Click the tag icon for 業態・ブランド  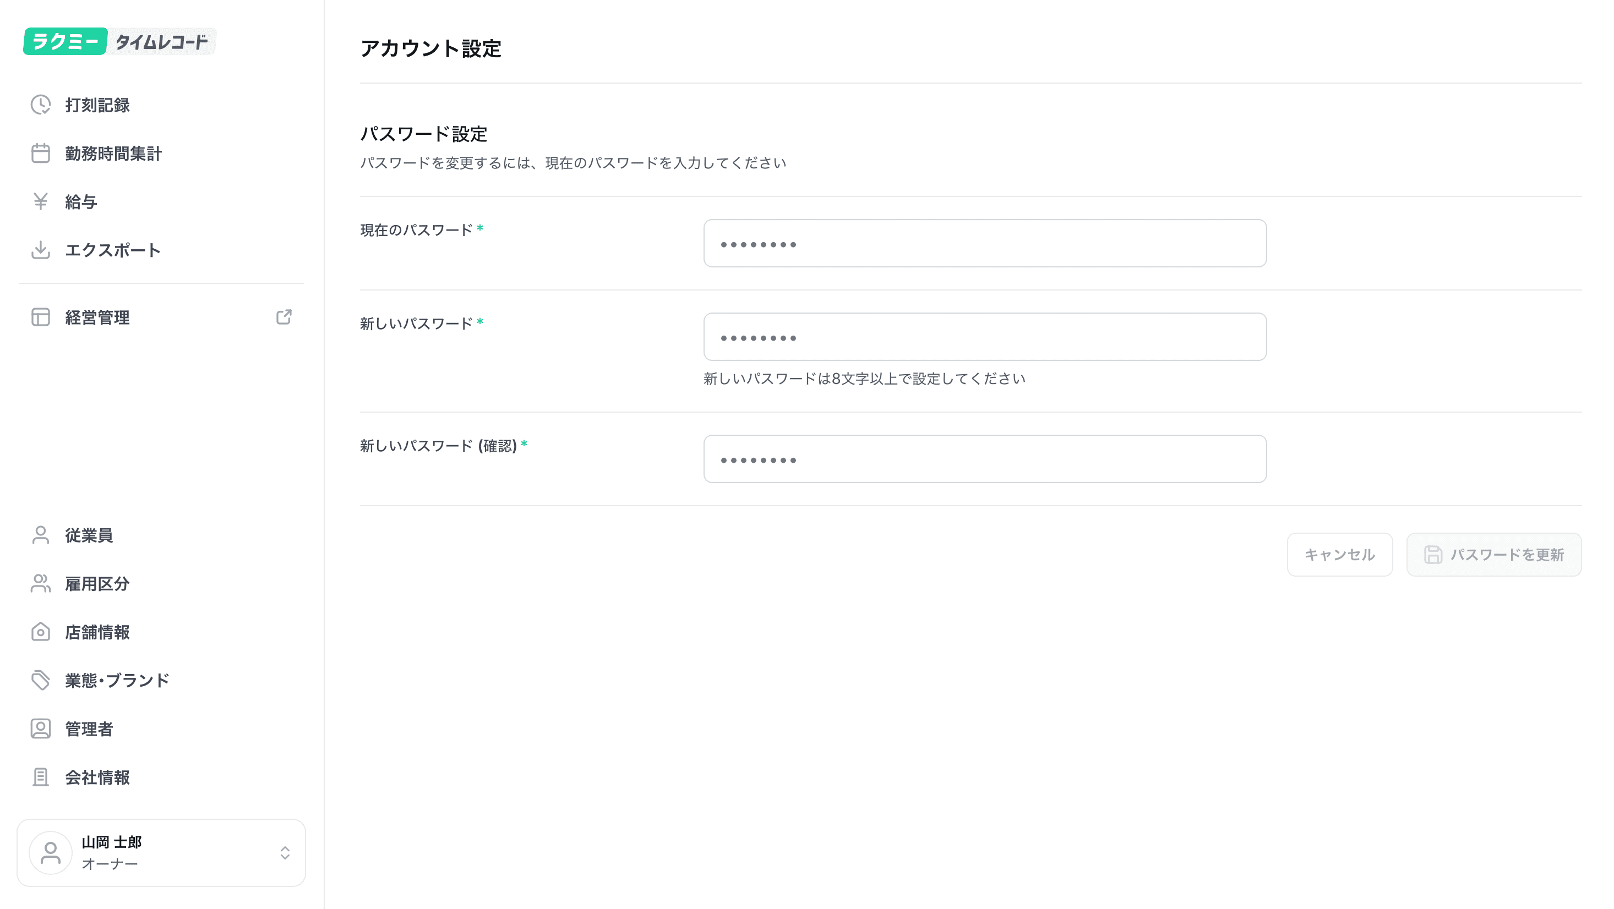coord(41,680)
